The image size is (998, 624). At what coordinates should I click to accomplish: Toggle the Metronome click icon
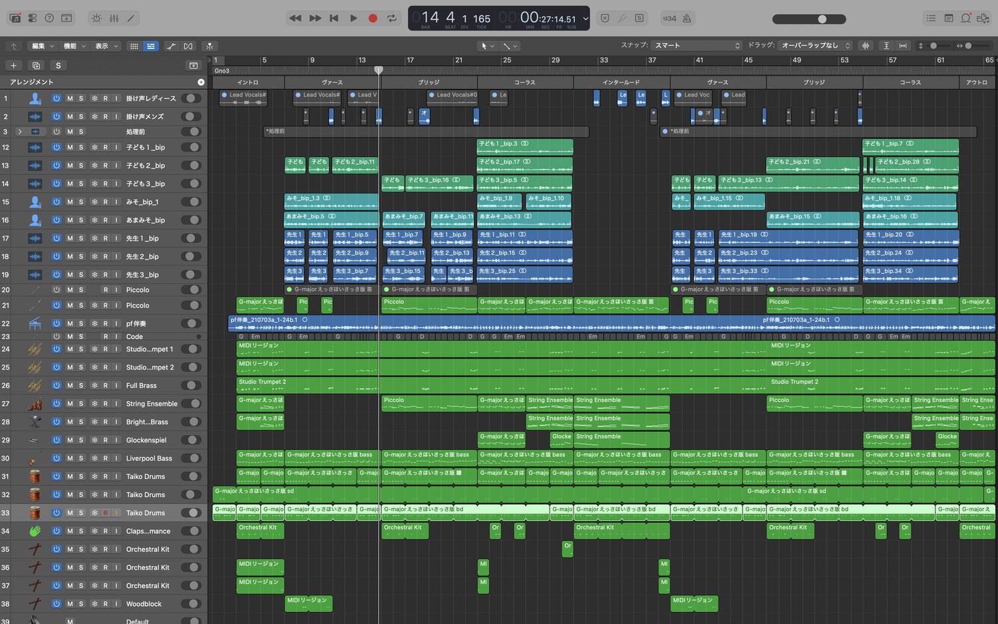[687, 18]
